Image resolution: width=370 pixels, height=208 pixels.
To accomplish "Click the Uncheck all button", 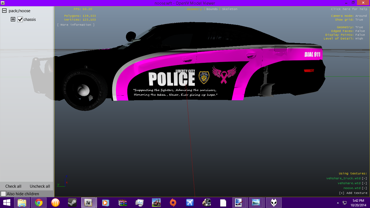I will pyautogui.click(x=40, y=186).
